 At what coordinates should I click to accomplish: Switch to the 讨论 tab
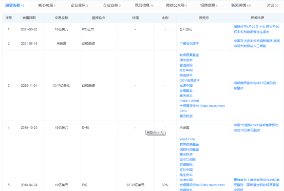(272, 6)
